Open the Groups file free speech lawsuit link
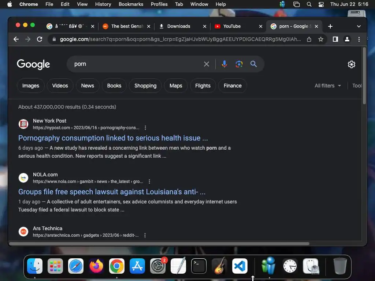 click(x=112, y=192)
